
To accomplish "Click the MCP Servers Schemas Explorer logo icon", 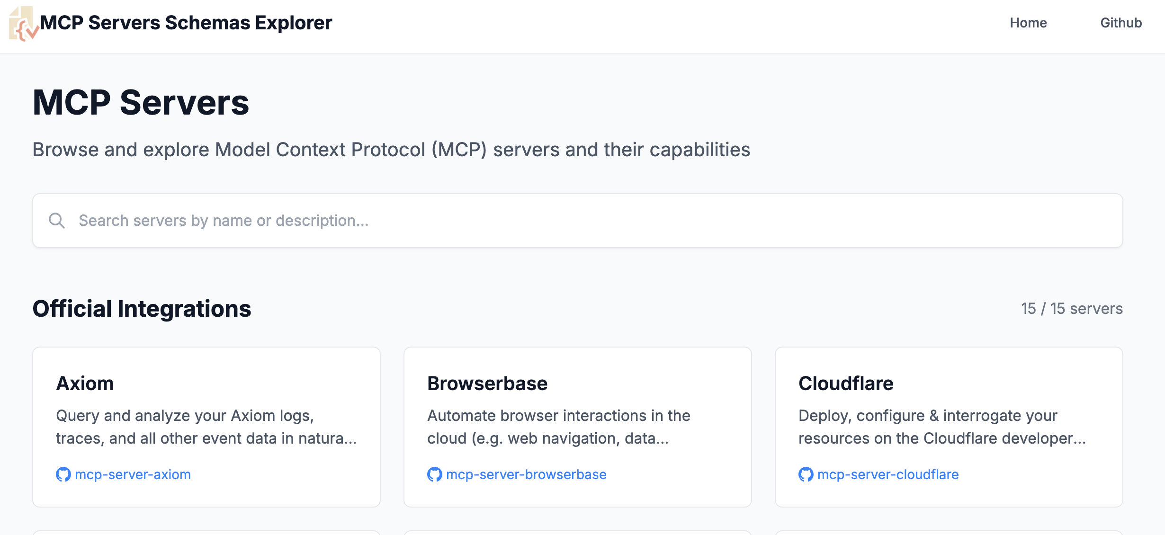I will pos(24,24).
